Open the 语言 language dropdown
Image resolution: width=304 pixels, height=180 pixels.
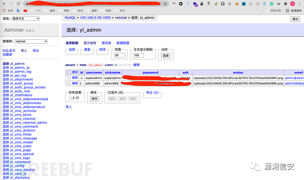pyautogui.click(x=26, y=18)
